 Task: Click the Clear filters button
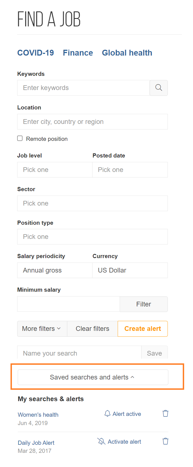(x=92, y=329)
